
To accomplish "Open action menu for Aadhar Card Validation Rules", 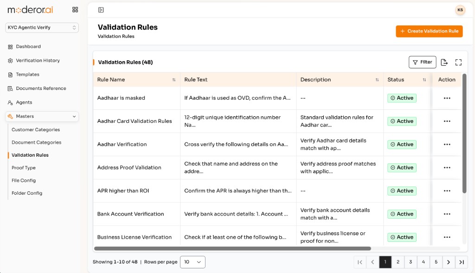I will pos(447,121).
